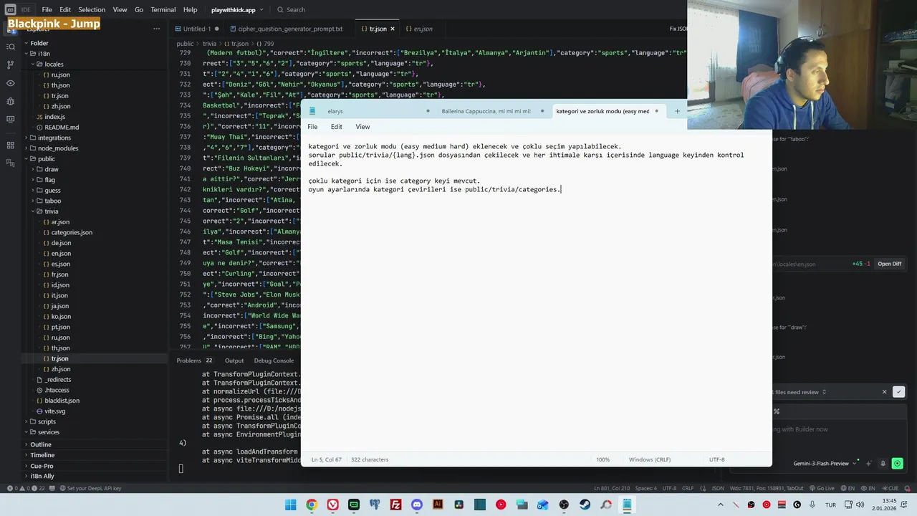Viewport: 917px width, 516px height.
Task: Show hidden system tray icons
Action: click(x=721, y=505)
